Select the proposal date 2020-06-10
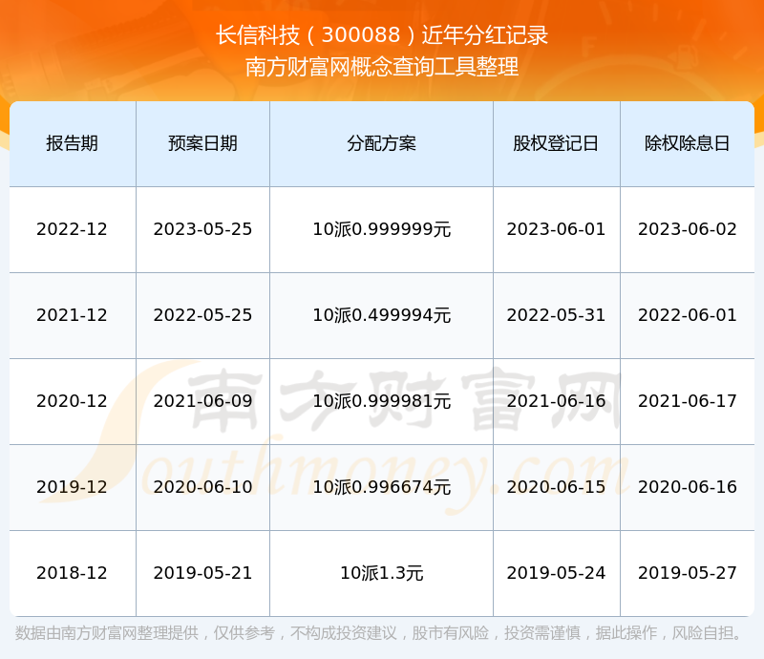The image size is (764, 659). point(202,486)
